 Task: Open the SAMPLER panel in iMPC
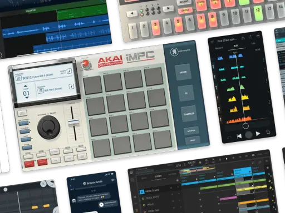pos(189,114)
